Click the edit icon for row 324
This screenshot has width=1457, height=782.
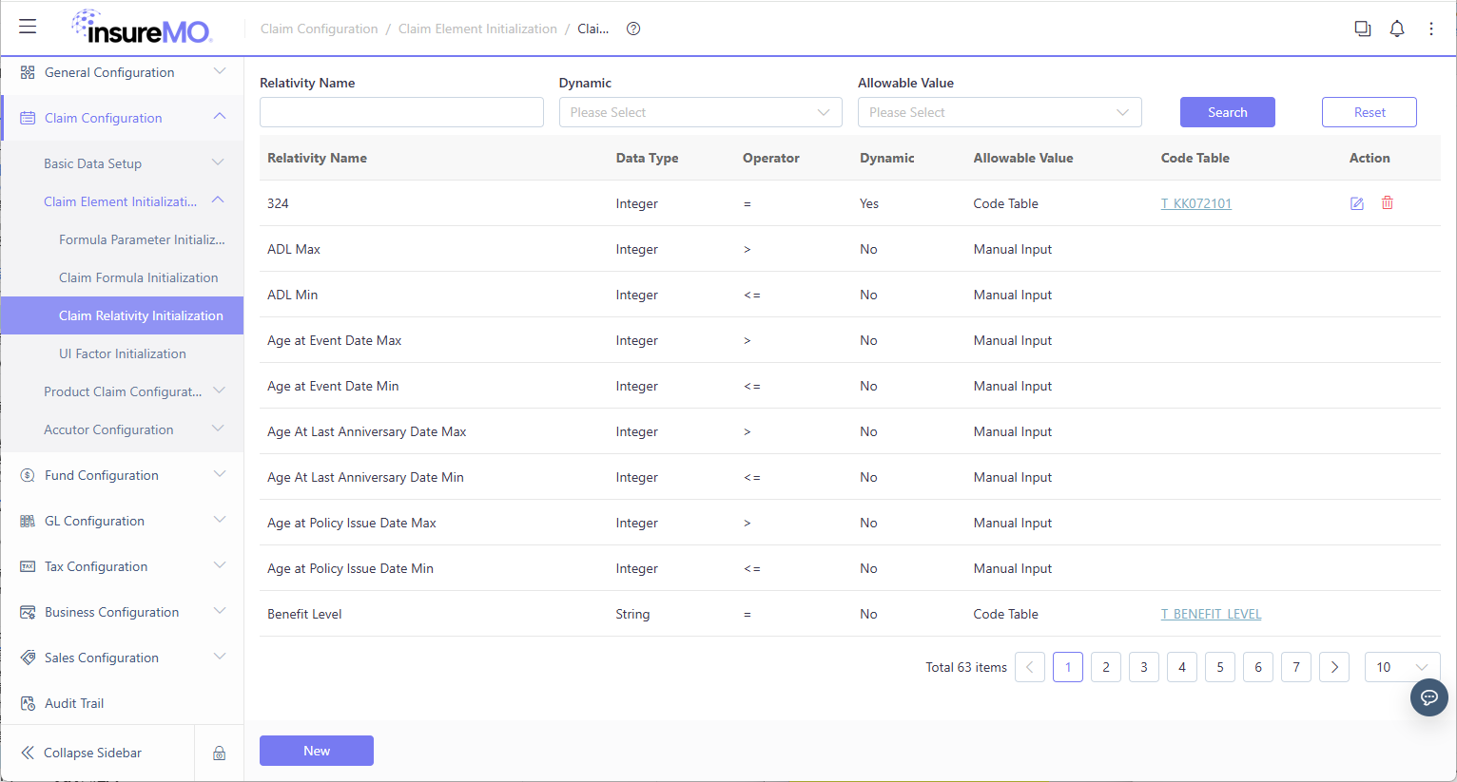[x=1357, y=203]
